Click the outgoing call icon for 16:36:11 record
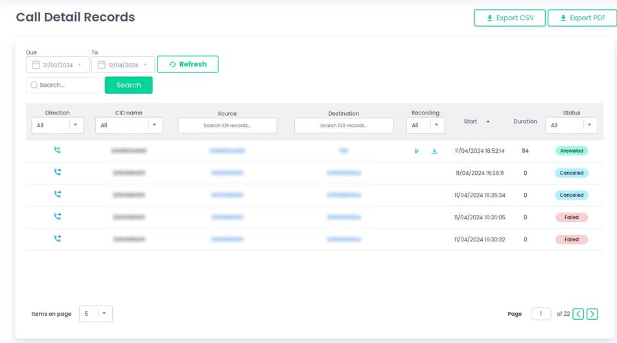617x343 pixels. click(x=58, y=172)
